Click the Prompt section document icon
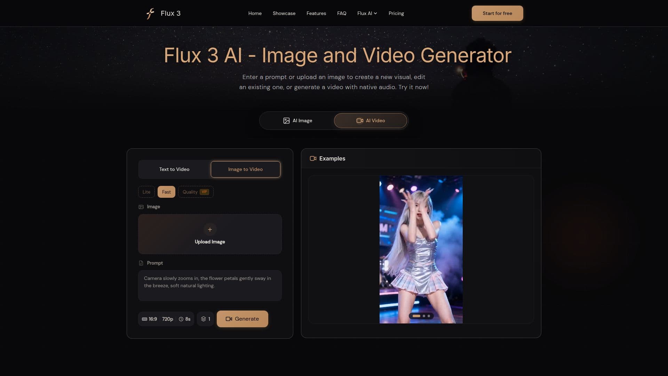The height and width of the screenshot is (376, 668). (x=141, y=263)
